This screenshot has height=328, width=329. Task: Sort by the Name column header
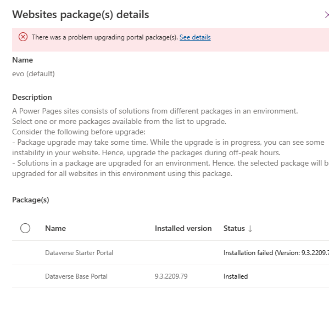(55, 228)
